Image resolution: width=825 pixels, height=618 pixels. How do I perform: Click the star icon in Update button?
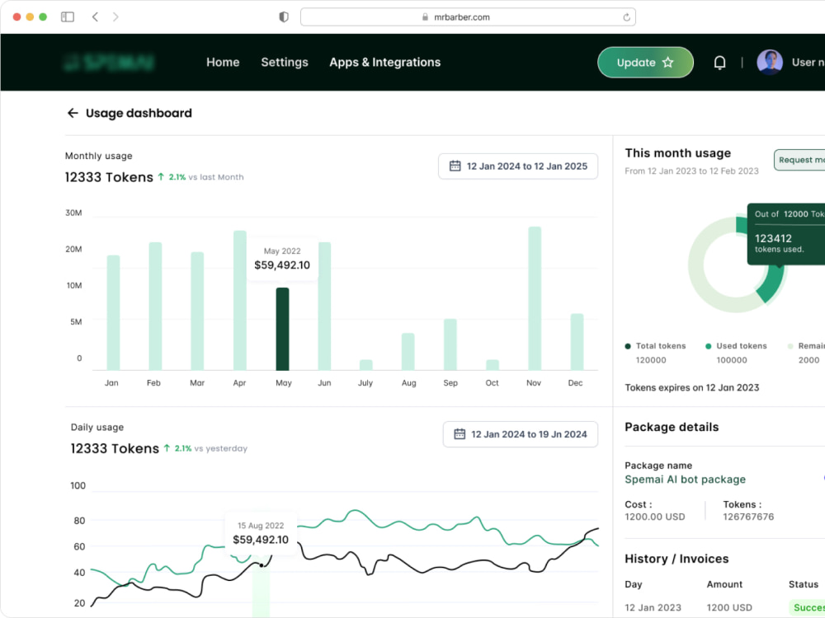[x=667, y=63]
